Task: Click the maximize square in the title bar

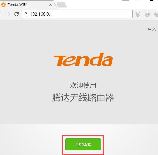Action: (x=151, y=0)
